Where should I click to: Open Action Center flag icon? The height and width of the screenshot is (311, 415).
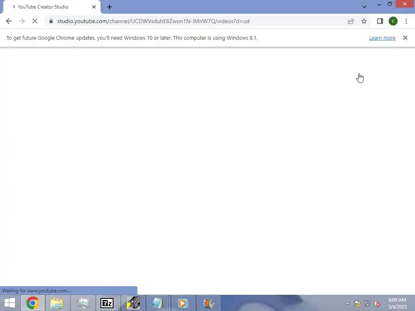tap(357, 303)
